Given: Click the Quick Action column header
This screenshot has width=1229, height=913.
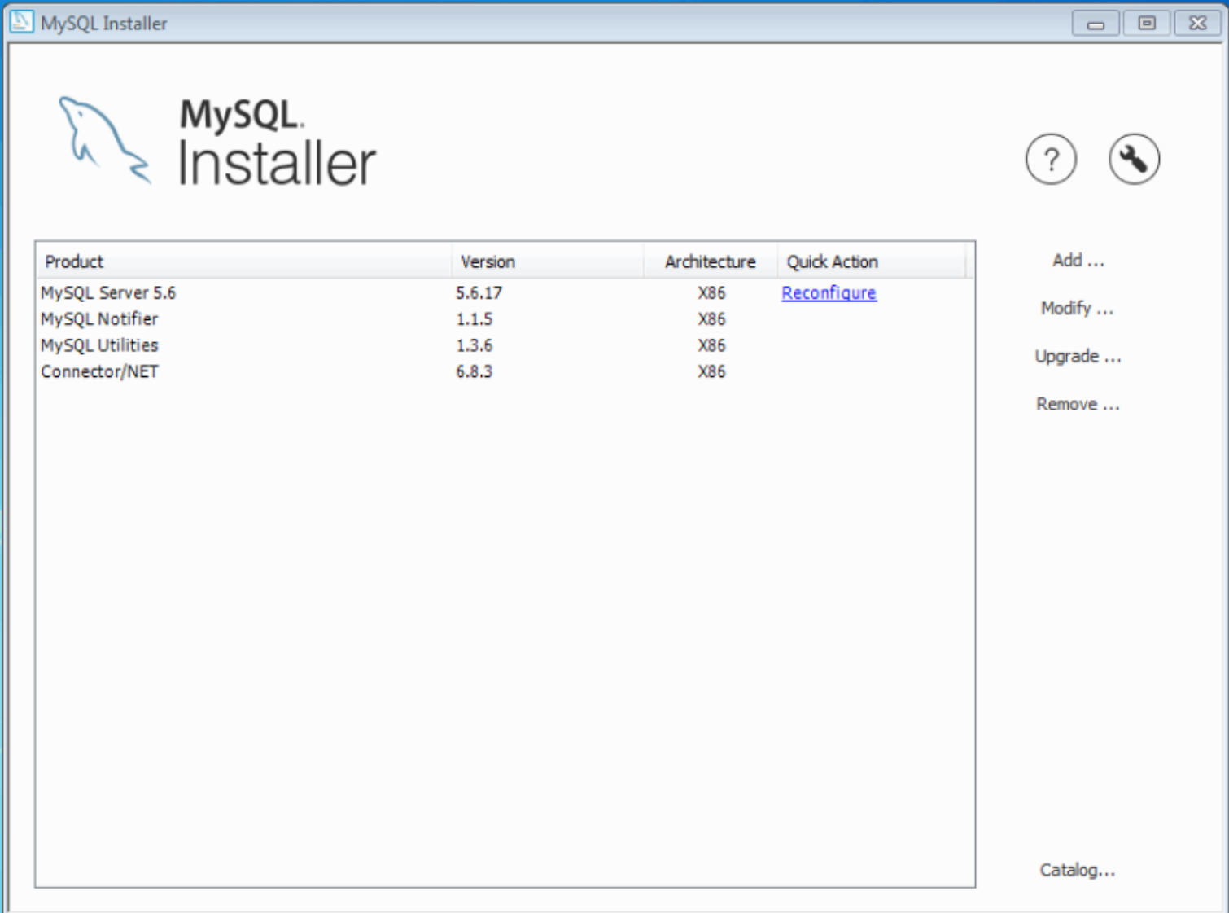Looking at the screenshot, I should point(832,261).
